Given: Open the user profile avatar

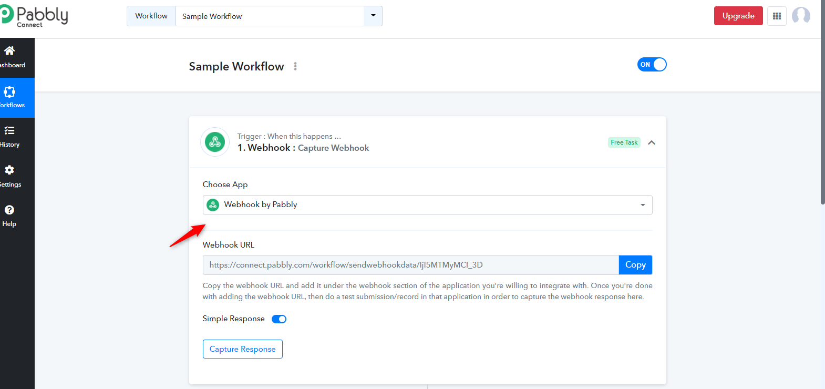Looking at the screenshot, I should tap(801, 16).
